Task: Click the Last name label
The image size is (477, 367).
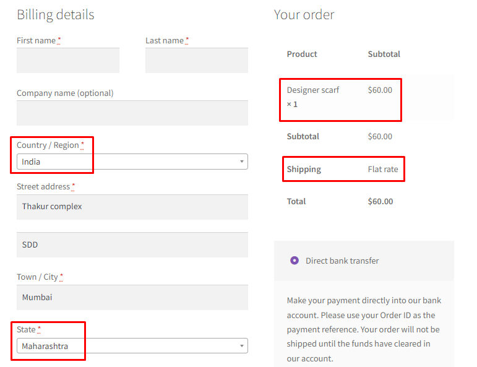Action: tap(165, 40)
